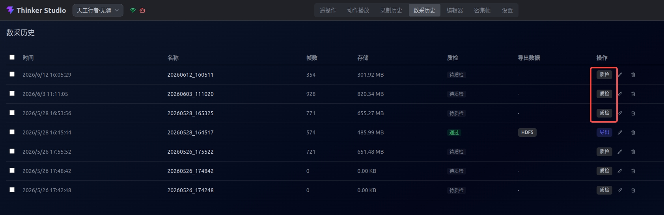Image resolution: width=664 pixels, height=215 pixels.
Task: Click 质检 button for 20260612_160511
Action: tap(604, 74)
